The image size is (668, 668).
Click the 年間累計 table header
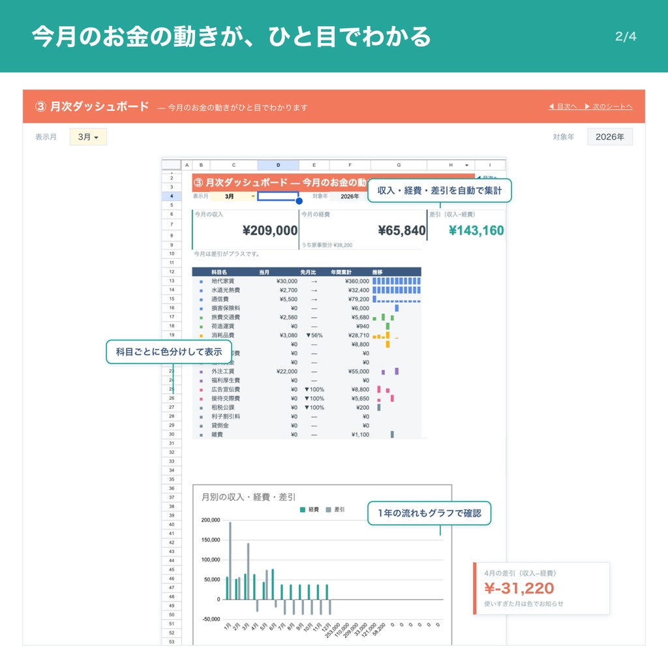341,272
